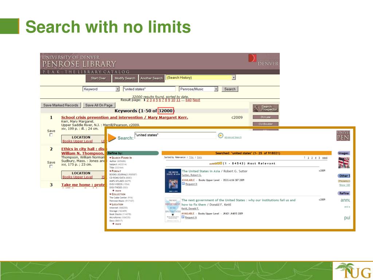The height and width of the screenshot is (280, 373).
Task: Click Request it icon for United States in Asia
Action: click(x=184, y=184)
